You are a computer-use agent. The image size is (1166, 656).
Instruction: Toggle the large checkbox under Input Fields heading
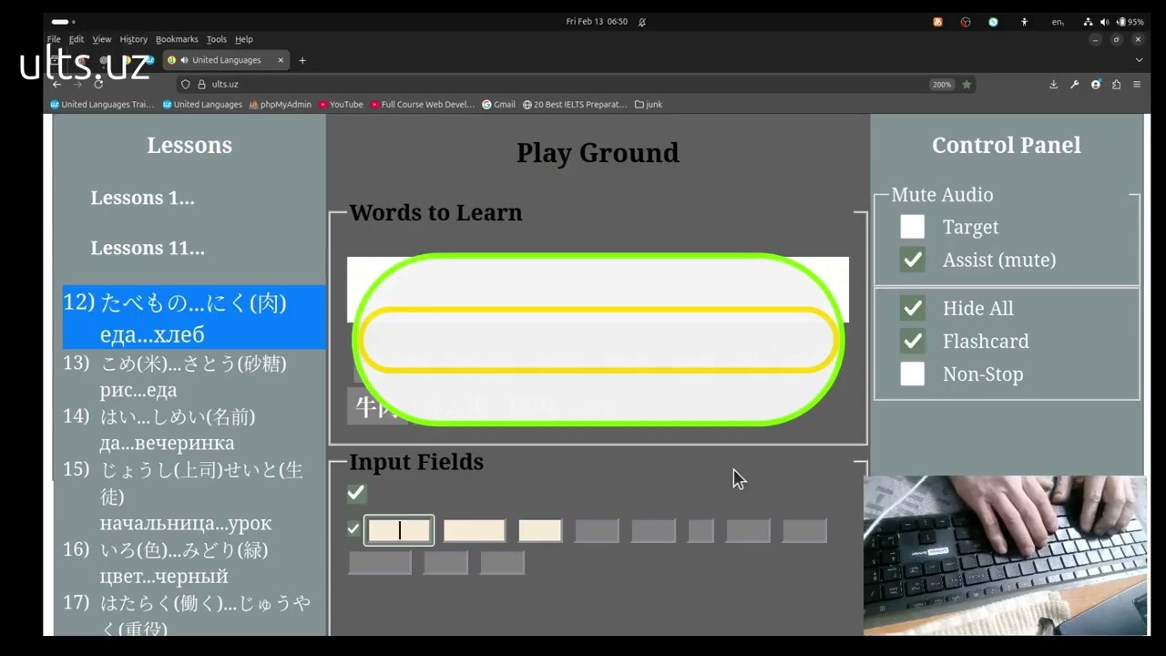coord(356,493)
